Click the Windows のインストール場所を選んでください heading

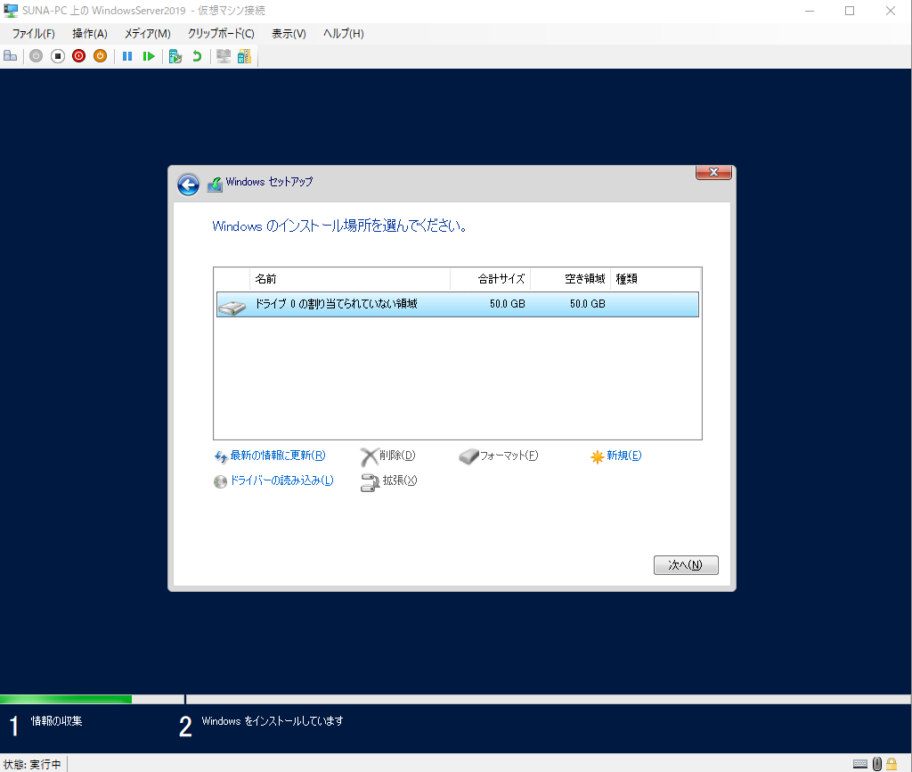click(339, 226)
